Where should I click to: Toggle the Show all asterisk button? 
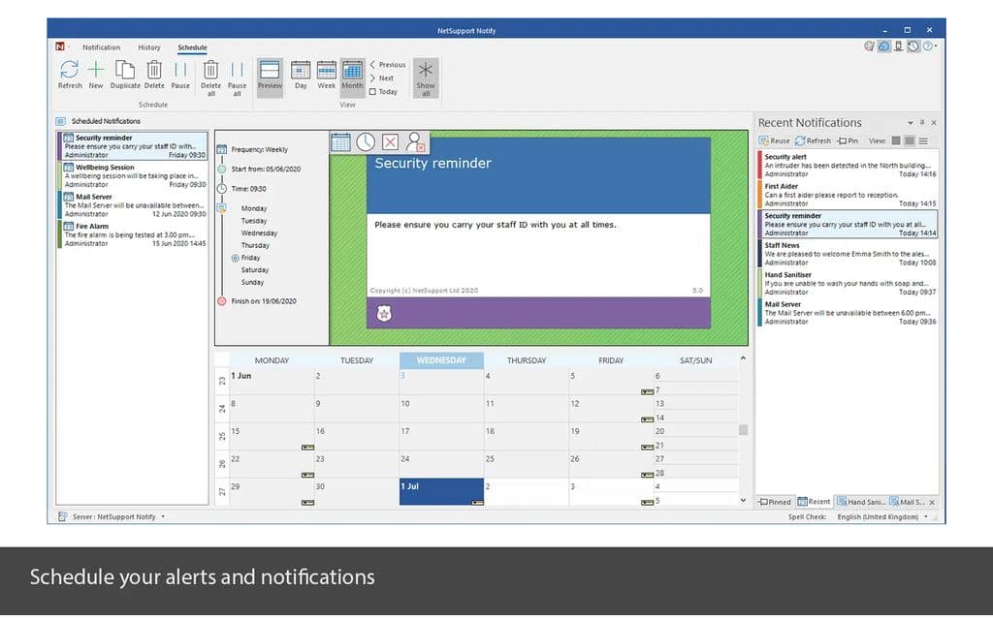[x=426, y=77]
